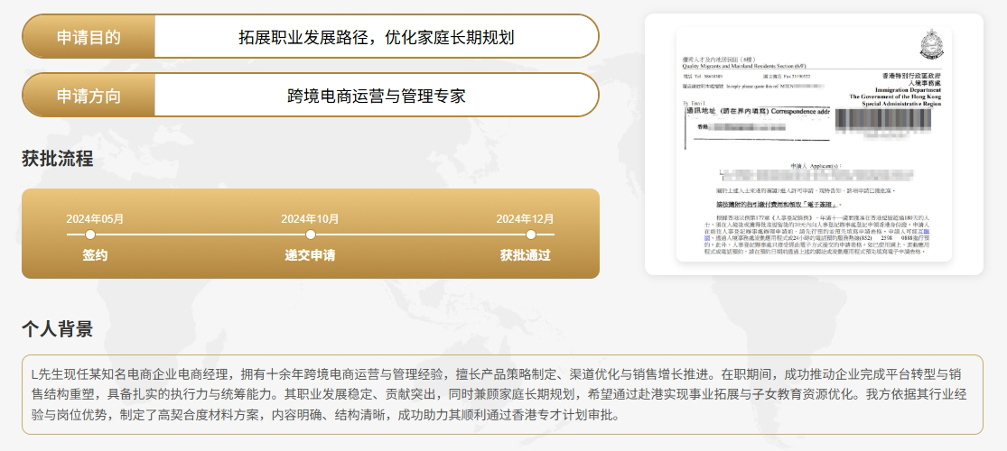The height and width of the screenshot is (451, 1007).
Task: Click the 2024年10月 timeline dot
Action: pos(310,235)
